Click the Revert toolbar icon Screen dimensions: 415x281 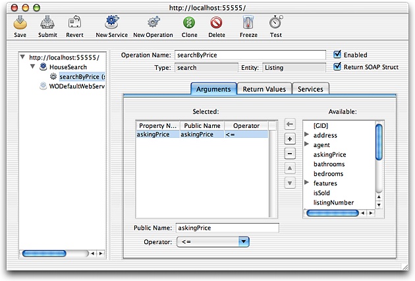tap(74, 22)
